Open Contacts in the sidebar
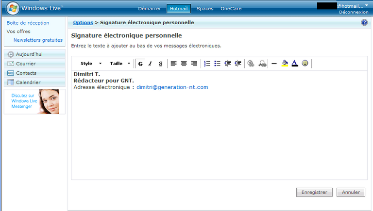 35,73
